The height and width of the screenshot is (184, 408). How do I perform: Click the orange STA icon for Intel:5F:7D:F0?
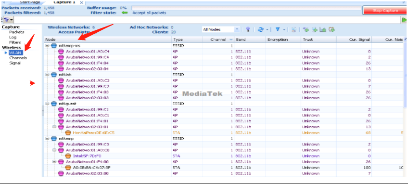point(68,156)
